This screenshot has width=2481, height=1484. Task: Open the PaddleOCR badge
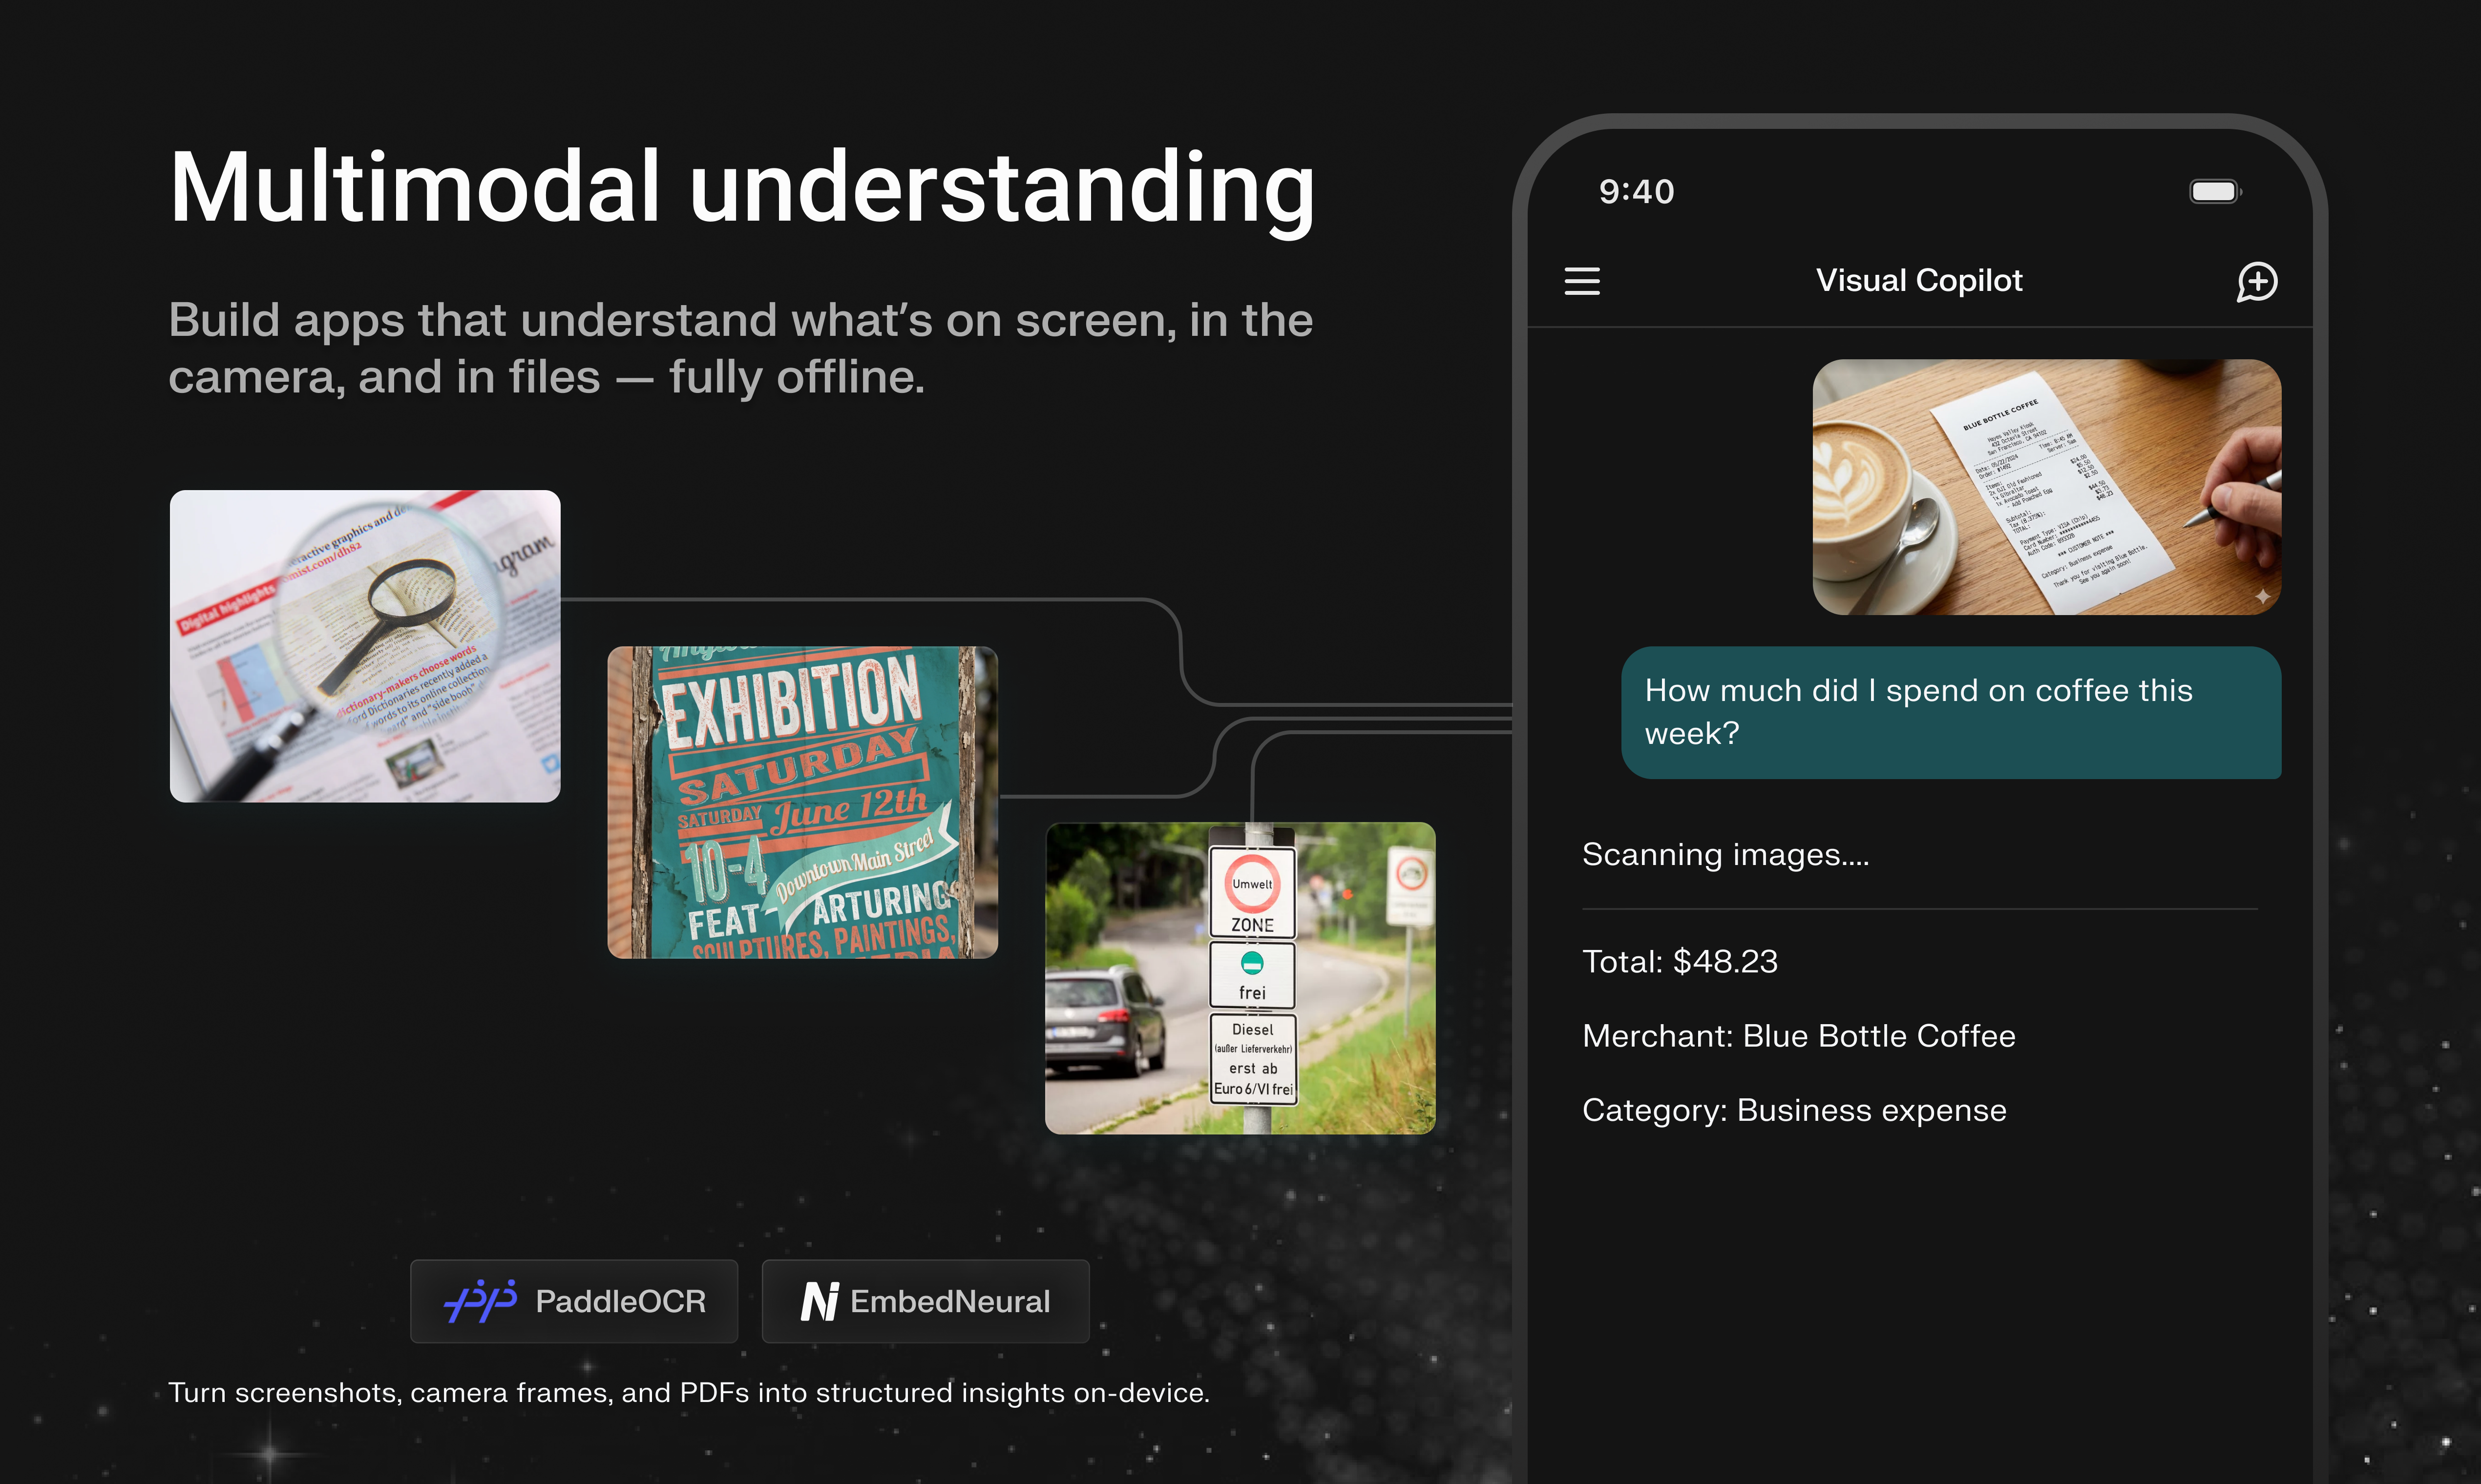(x=574, y=1301)
